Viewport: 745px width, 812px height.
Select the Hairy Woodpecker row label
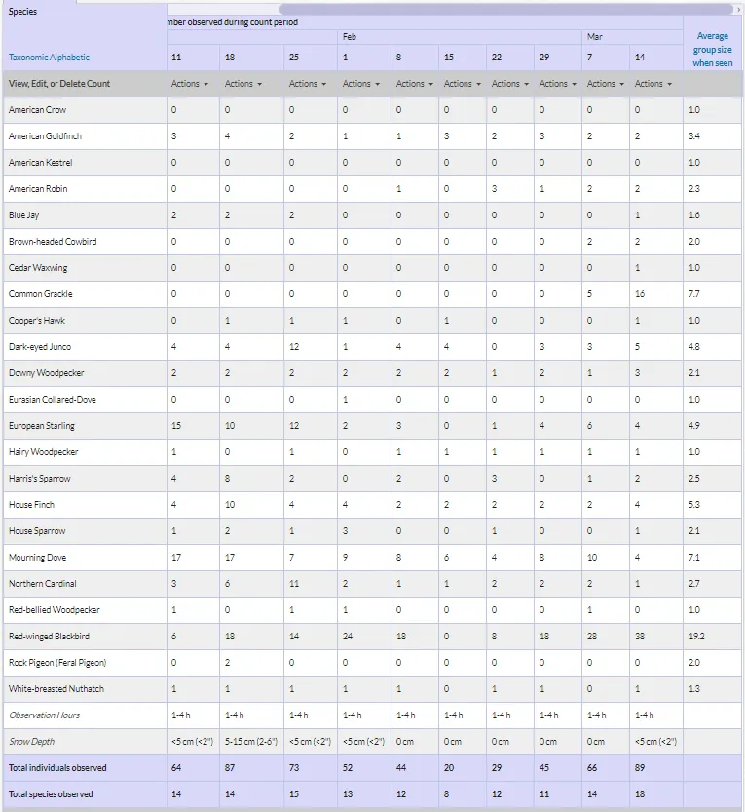(x=44, y=452)
